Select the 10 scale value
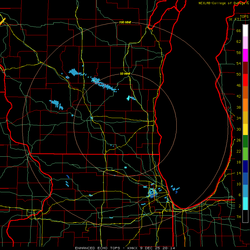Screen dimensions: 250x250 239,184
